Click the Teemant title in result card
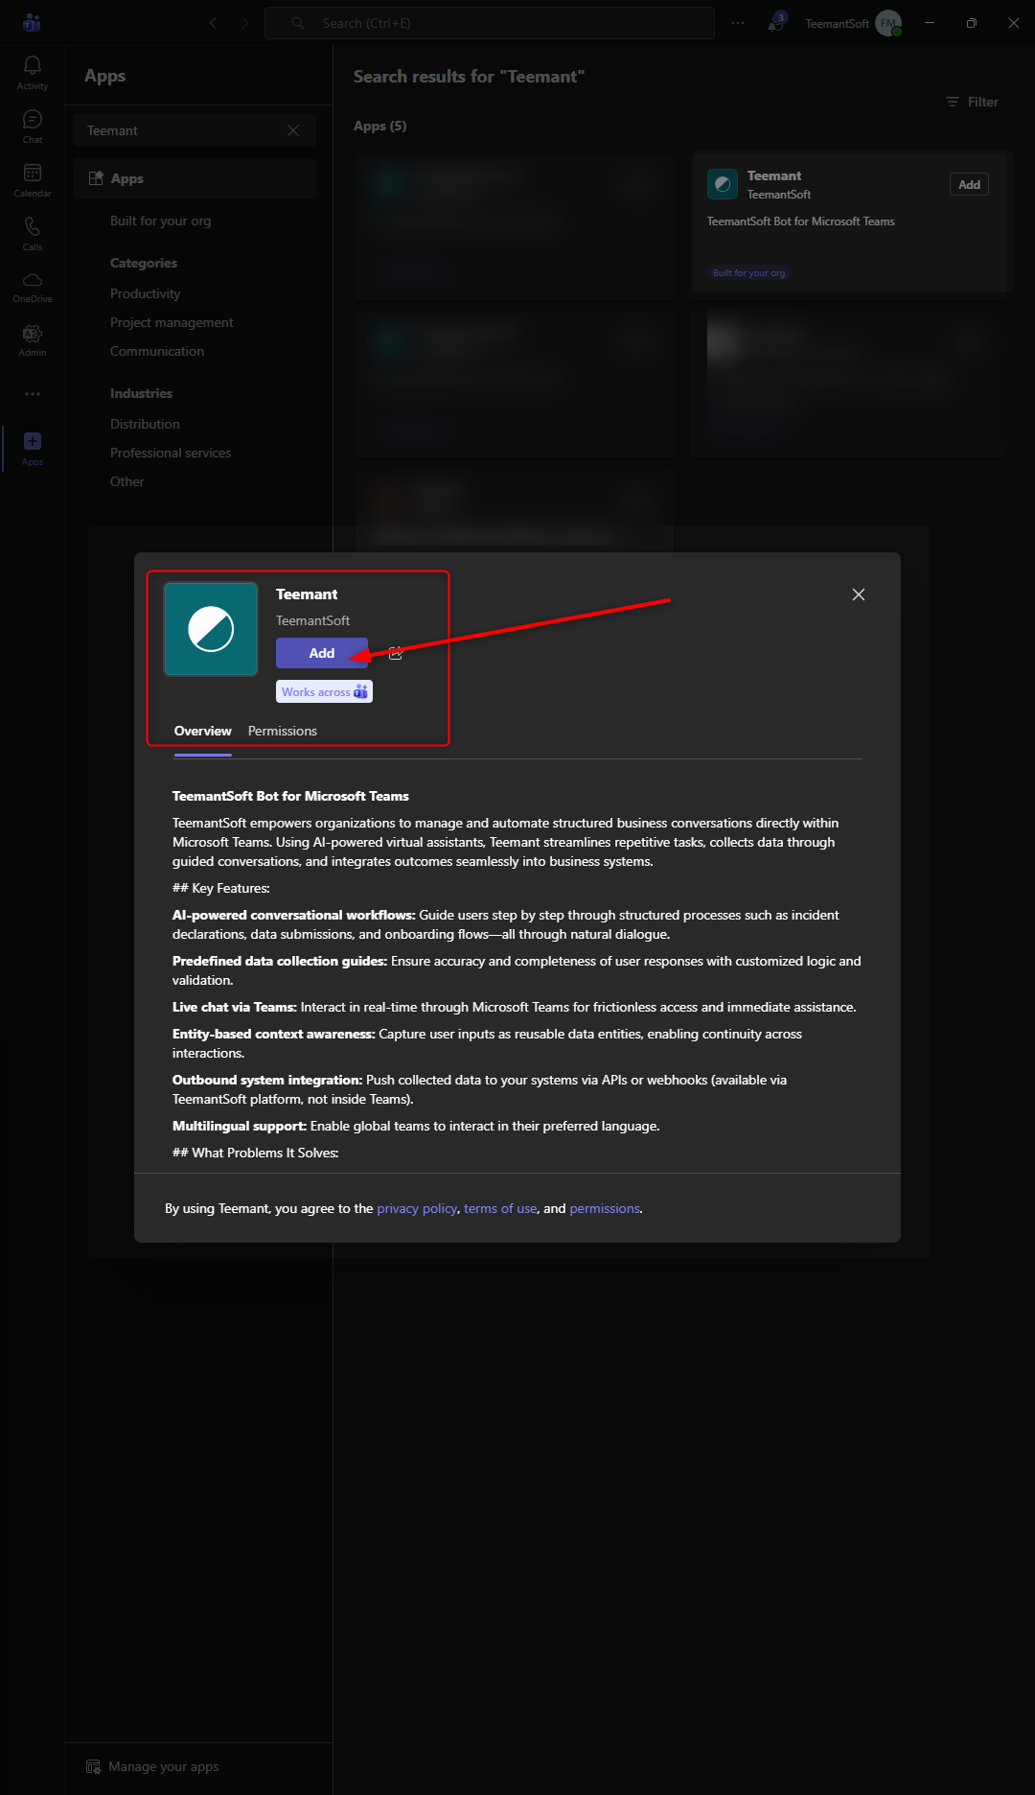1035x1795 pixels. click(774, 175)
